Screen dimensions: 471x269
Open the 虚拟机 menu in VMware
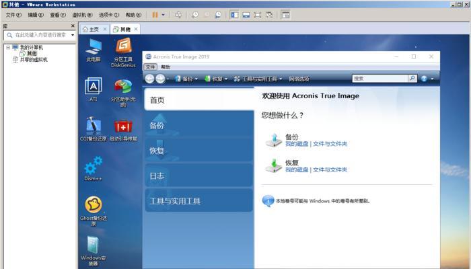[x=82, y=15]
